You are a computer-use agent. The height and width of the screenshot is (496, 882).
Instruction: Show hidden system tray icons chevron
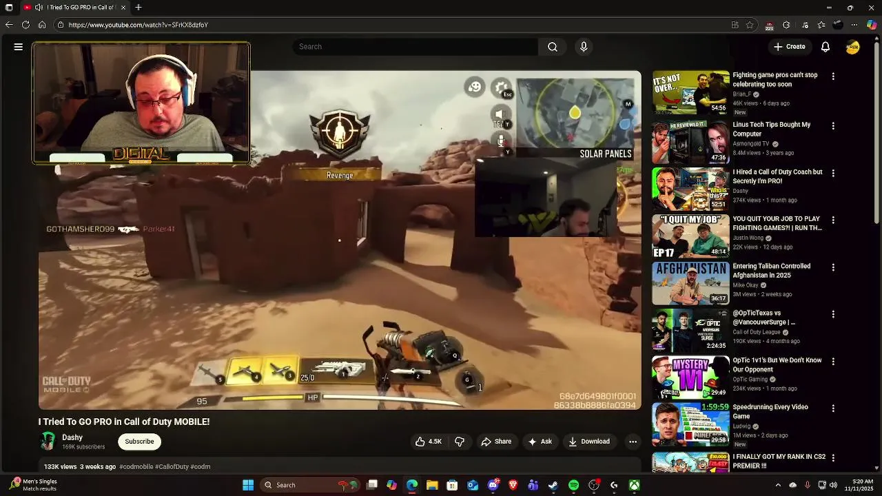click(778, 485)
